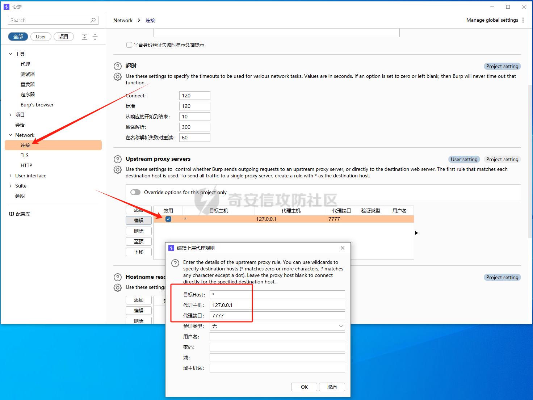Click the 配置库 book icon
Screen dimensions: 533x400
[12, 214]
